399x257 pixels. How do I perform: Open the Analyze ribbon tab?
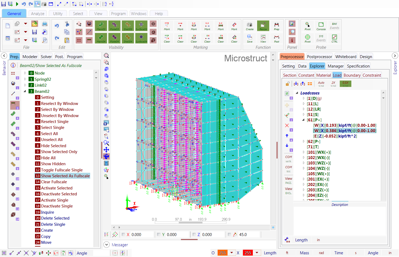38,13
